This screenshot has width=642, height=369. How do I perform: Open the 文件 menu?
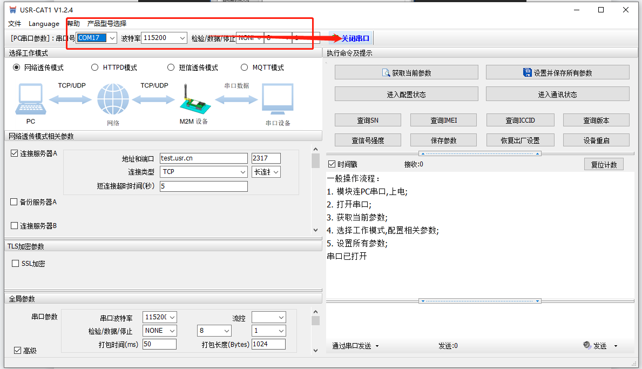pyautogui.click(x=15, y=24)
